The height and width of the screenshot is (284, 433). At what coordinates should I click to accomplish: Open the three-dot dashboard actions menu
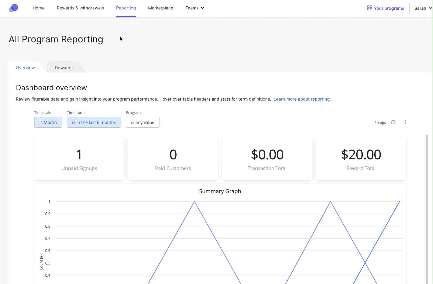coord(405,122)
